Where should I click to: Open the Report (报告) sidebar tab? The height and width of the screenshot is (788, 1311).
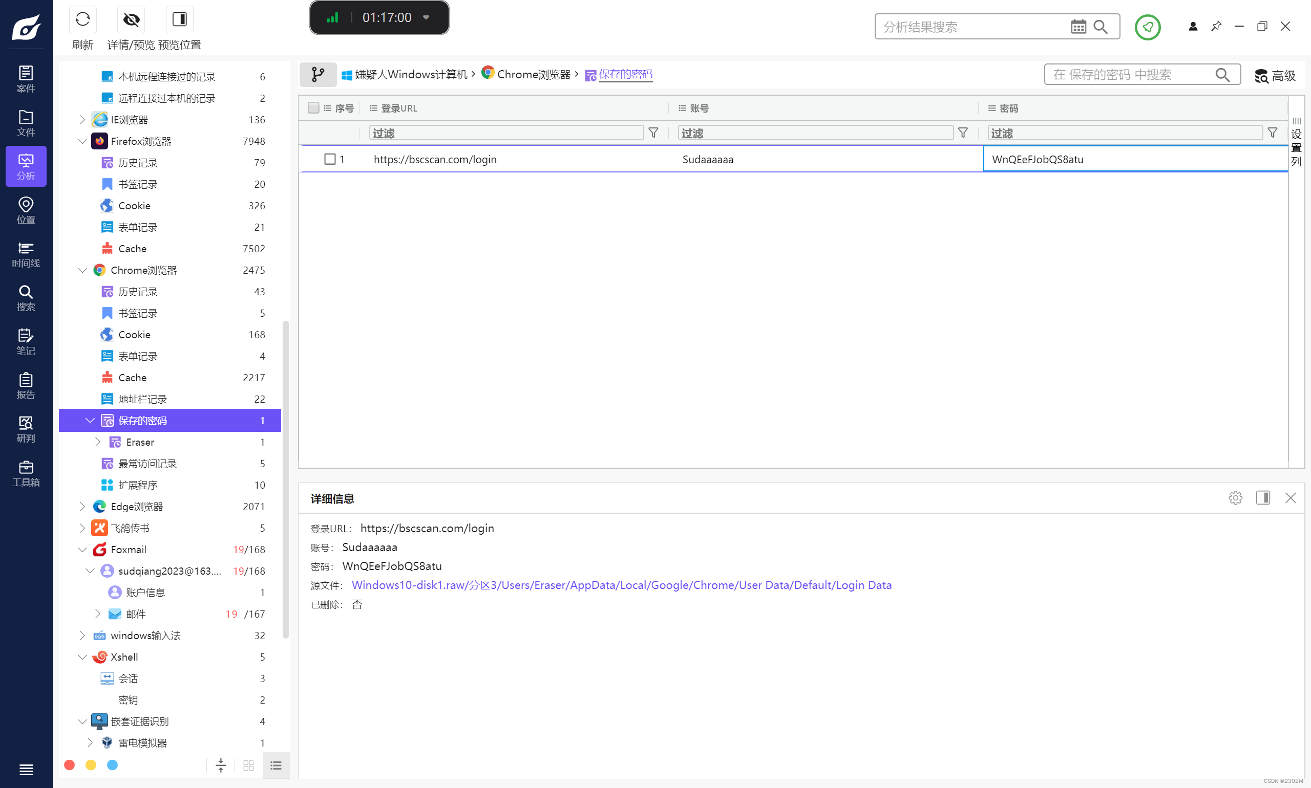pyautogui.click(x=26, y=385)
